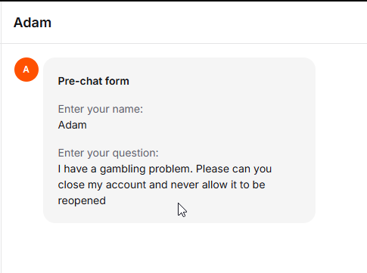Click the letter A inside the avatar
The width and height of the screenshot is (367, 273).
[x=26, y=70]
